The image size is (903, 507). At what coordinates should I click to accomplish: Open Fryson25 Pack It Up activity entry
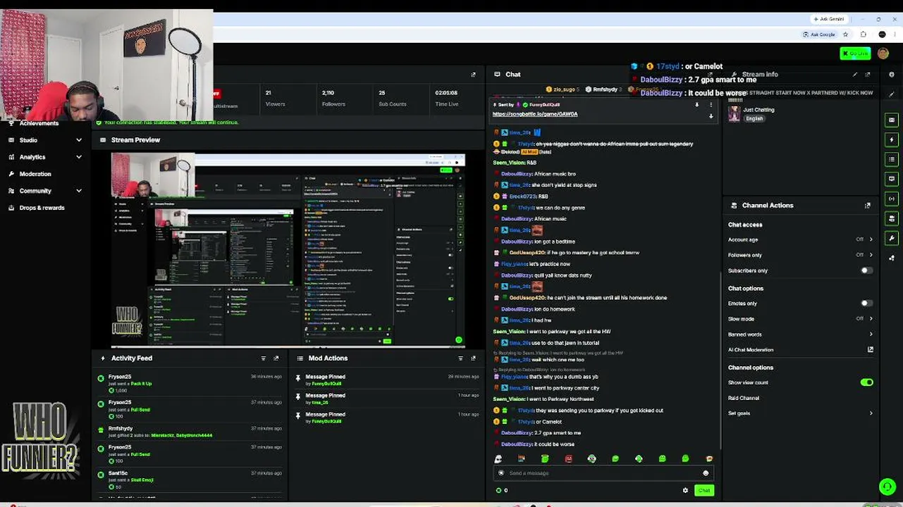190,383
